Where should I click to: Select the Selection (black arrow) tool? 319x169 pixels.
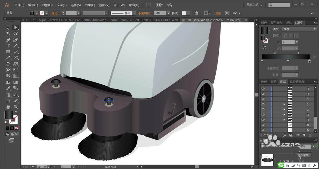tap(8, 27)
